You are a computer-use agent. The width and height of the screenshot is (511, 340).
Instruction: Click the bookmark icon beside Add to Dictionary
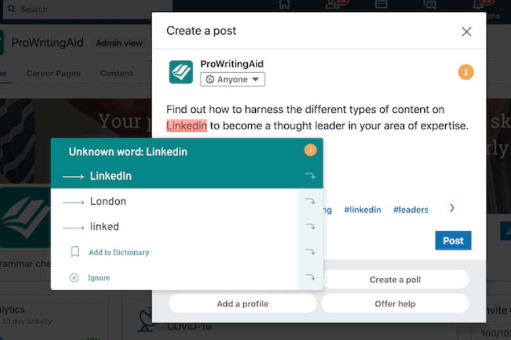coord(75,252)
